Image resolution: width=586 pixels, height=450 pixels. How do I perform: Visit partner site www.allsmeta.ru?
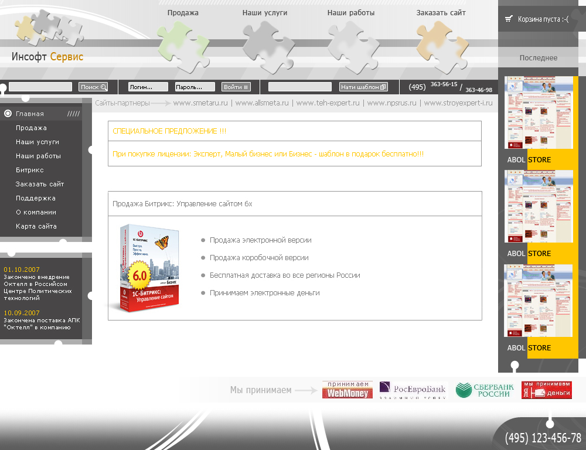[x=262, y=103]
